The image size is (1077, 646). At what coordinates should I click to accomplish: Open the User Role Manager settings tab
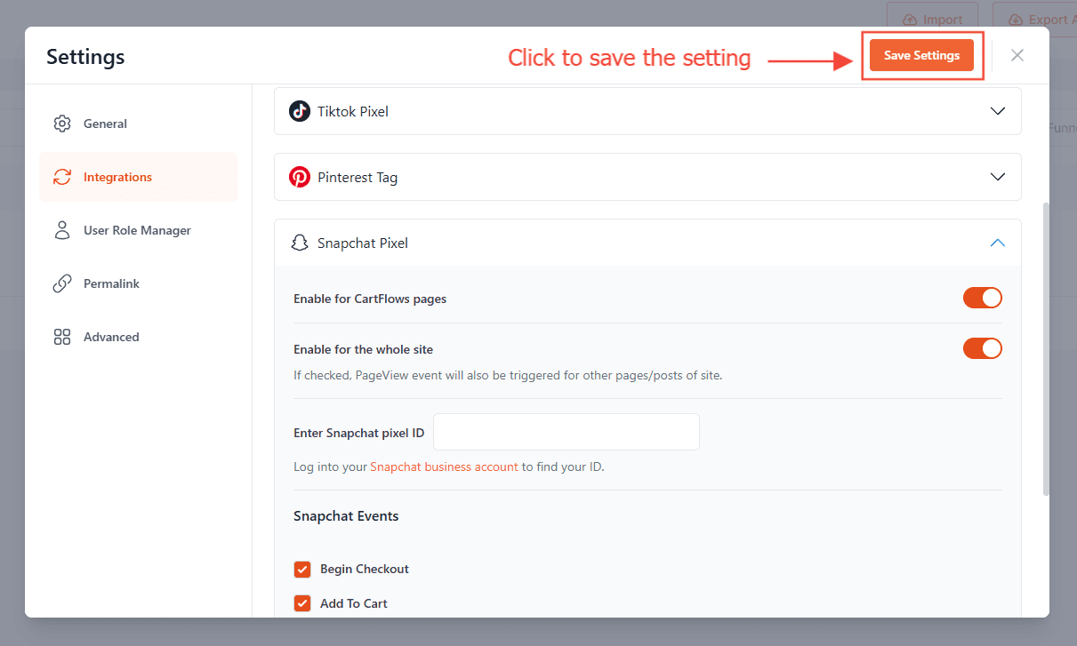click(137, 230)
